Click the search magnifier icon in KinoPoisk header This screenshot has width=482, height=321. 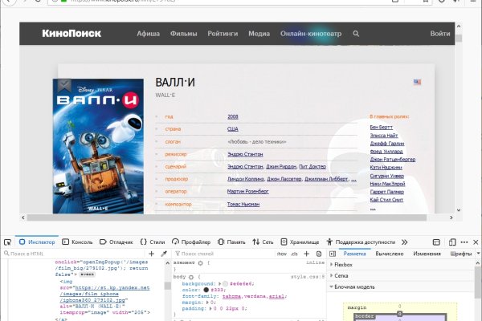click(x=356, y=35)
